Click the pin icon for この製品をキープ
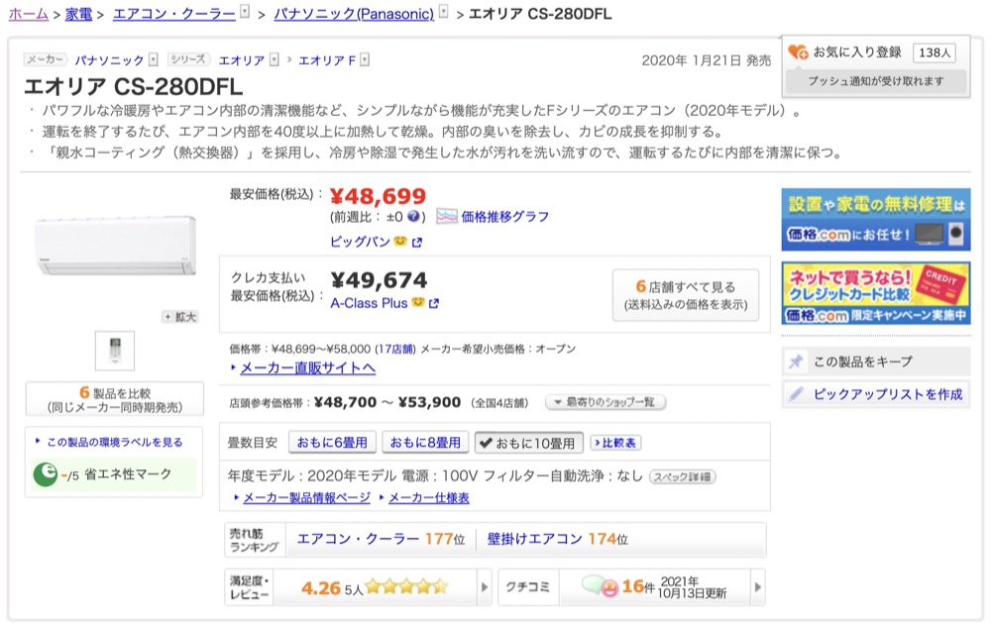The width and height of the screenshot is (991, 625). pos(796,362)
